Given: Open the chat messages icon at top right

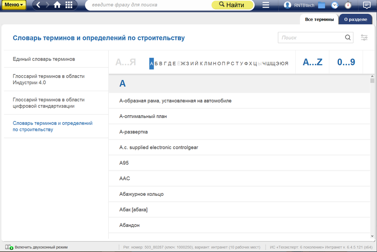Looking at the screenshot, I should tap(366, 5).
